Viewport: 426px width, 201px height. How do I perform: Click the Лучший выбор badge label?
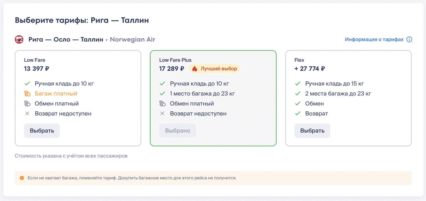[x=219, y=69]
